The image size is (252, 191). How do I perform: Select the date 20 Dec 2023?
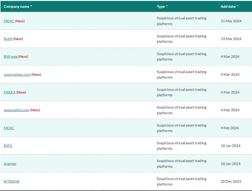pos(231,182)
